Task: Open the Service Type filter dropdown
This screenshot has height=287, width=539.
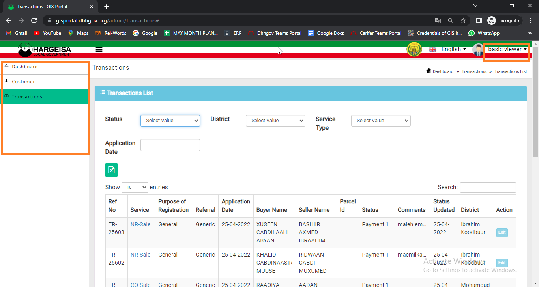Action: (x=381, y=121)
